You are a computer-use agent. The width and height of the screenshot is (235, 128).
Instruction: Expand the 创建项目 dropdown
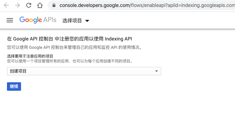pos(84,71)
